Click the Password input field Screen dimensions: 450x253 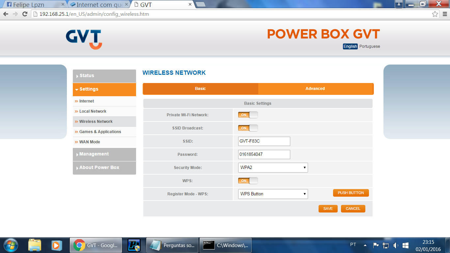click(x=264, y=155)
